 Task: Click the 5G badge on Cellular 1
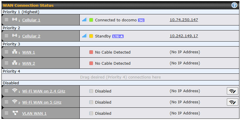[x=141, y=20]
